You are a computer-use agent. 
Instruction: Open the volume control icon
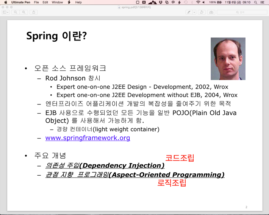click(203, 2)
